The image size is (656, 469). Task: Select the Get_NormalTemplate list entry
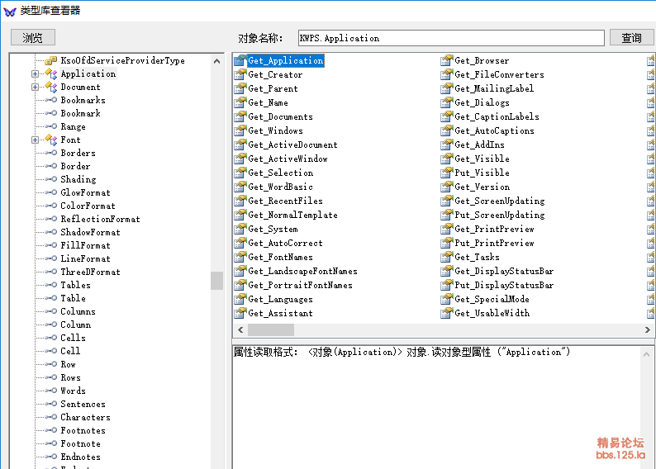pos(292,215)
